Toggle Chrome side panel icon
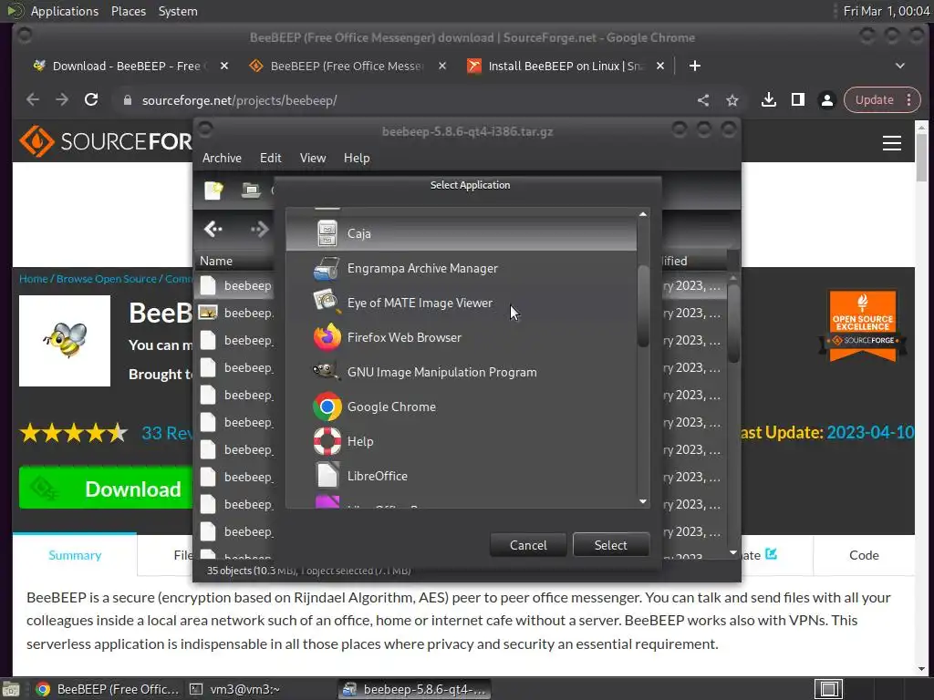Viewport: 934px width, 700px height. click(x=797, y=100)
